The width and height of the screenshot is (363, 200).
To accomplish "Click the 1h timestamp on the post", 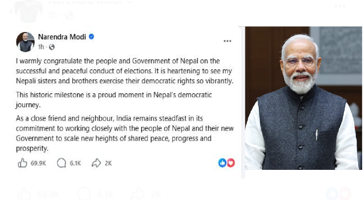I will tap(41, 47).
